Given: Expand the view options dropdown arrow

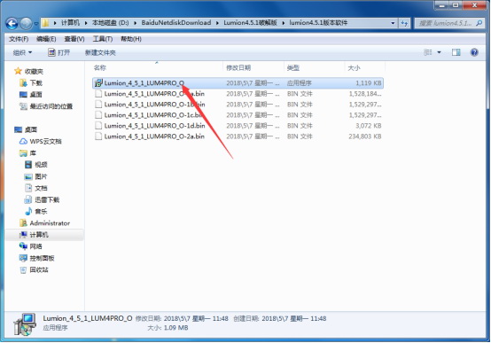Looking at the screenshot, I should [439, 52].
